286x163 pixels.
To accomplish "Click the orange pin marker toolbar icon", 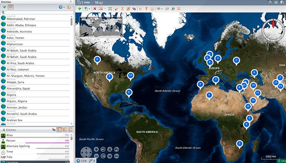I will coord(122,9).
